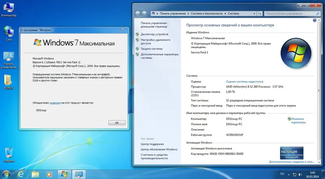Screen dimensions: 325x179
Task: Click the forward arrow in System window
Action: (x=144, y=14)
